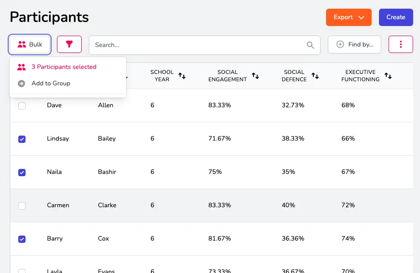Viewport: 420px width, 273px height.
Task: Uncheck Lindsay Bailey's checkbox
Action: [x=22, y=139]
